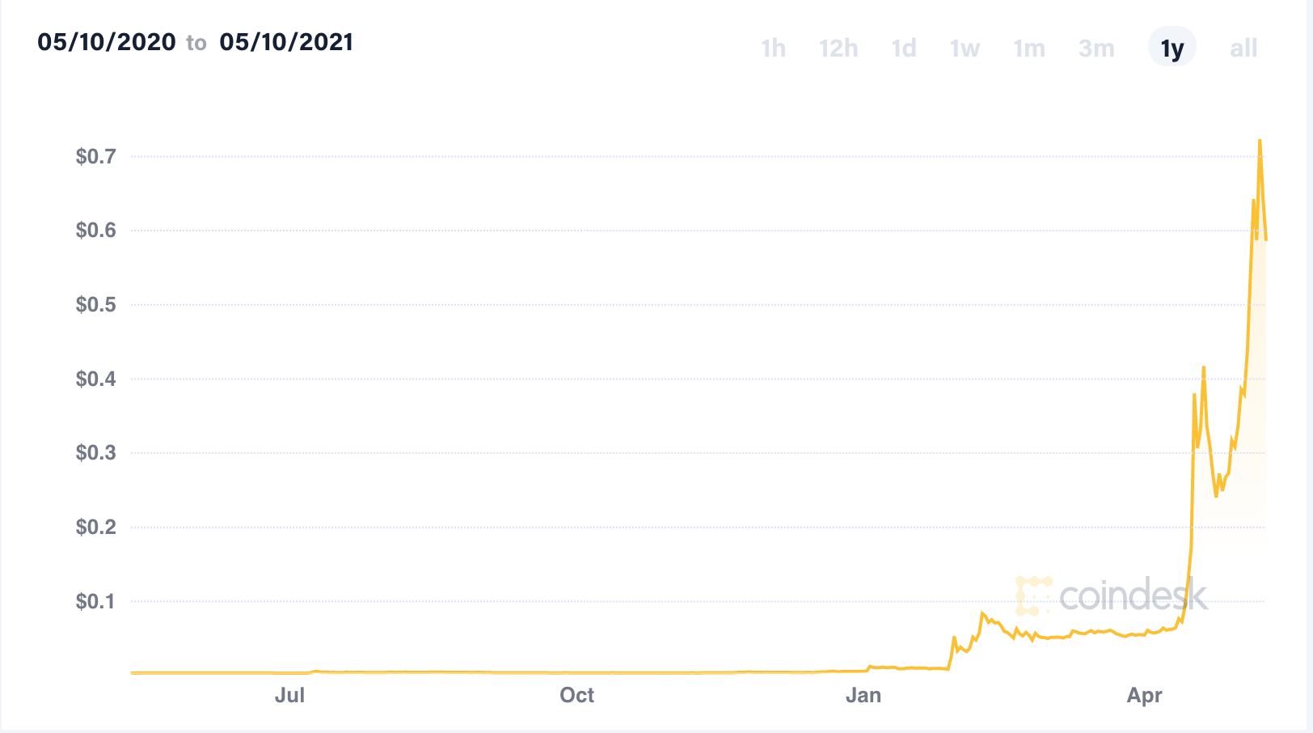Switch to the 12h range

(838, 49)
